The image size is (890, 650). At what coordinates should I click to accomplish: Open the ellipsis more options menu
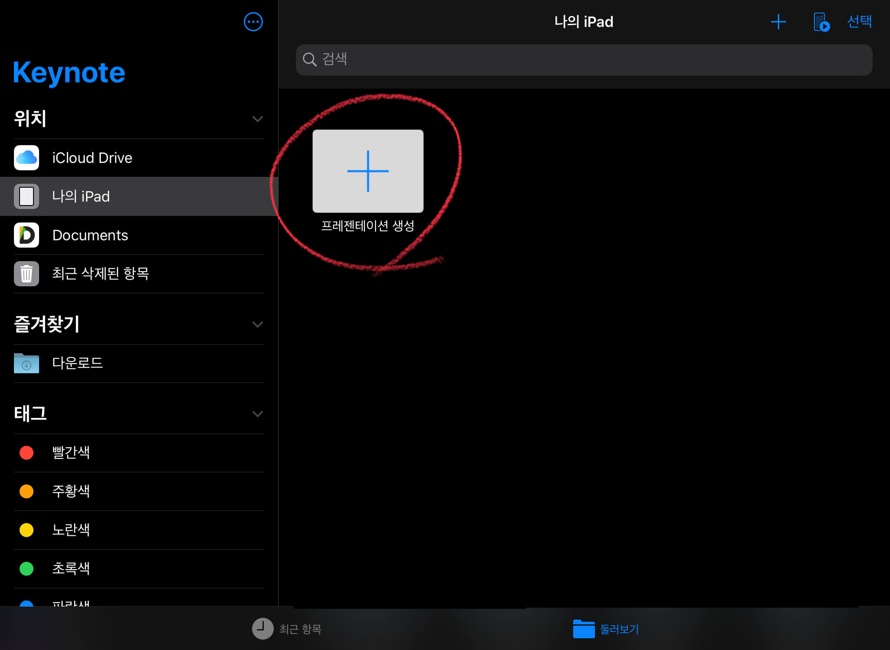click(x=253, y=22)
